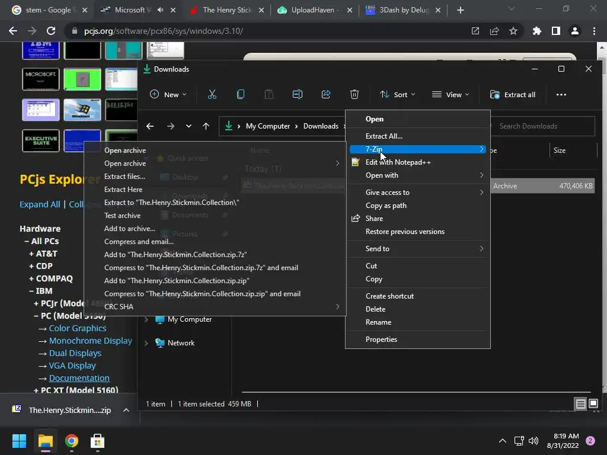The image size is (607, 455).
Task: Reload the Chrome page
Action: click(51, 31)
